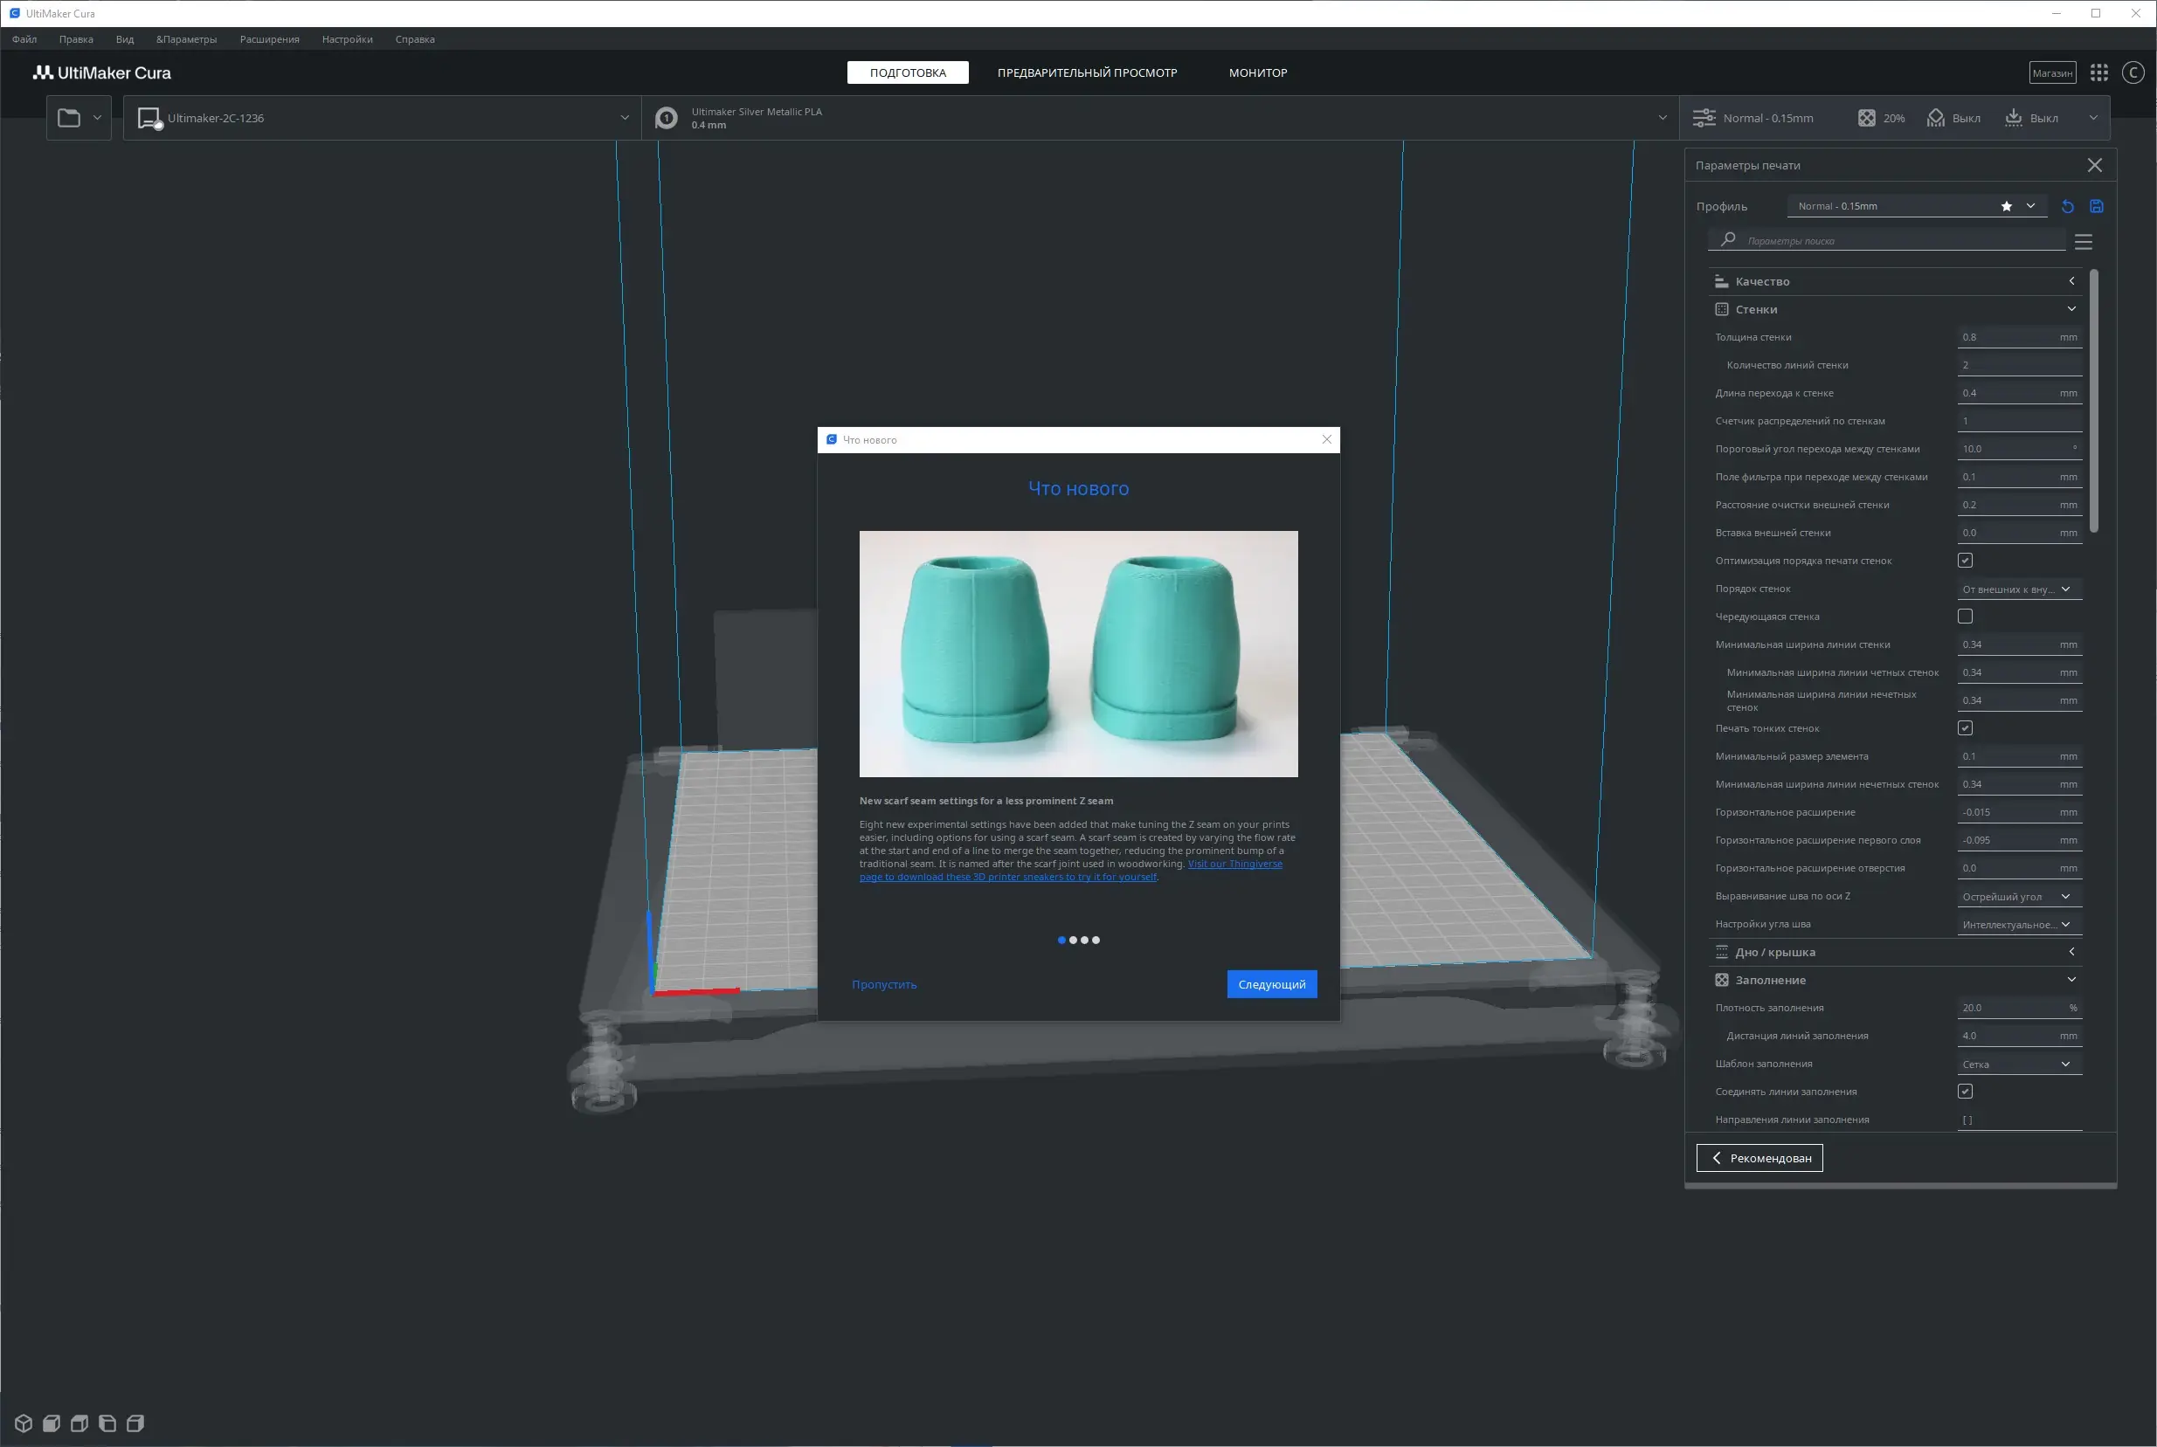Open settings visibility hamburger menu icon
Viewport: 2157px width, 1447px height.
click(x=2083, y=242)
